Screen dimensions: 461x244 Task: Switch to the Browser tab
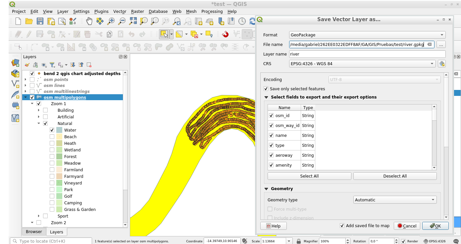pyautogui.click(x=34, y=231)
